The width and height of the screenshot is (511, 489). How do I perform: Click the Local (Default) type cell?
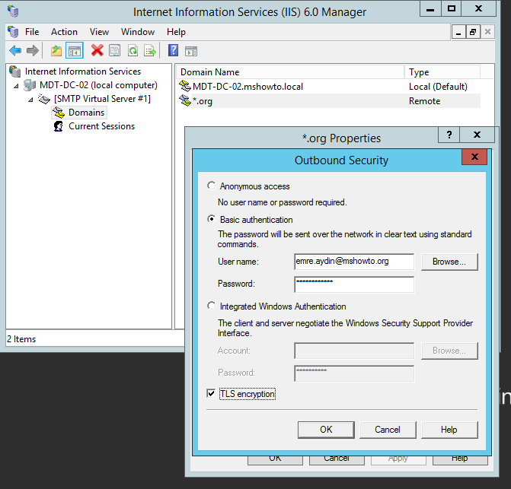click(438, 87)
